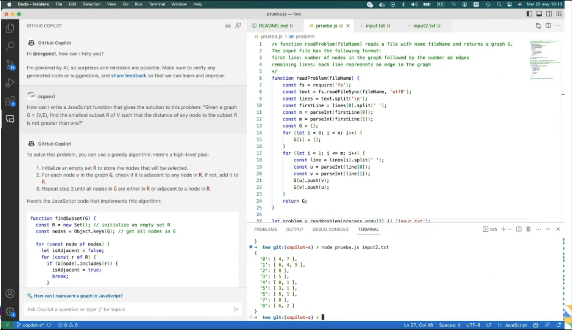Send the Copilot chat message
Image resolution: width=572 pixels, height=330 pixels.
[x=236, y=309]
